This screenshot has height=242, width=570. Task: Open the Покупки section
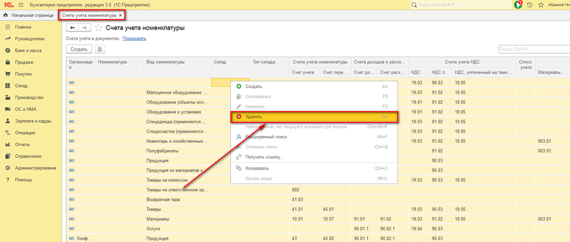(23, 74)
